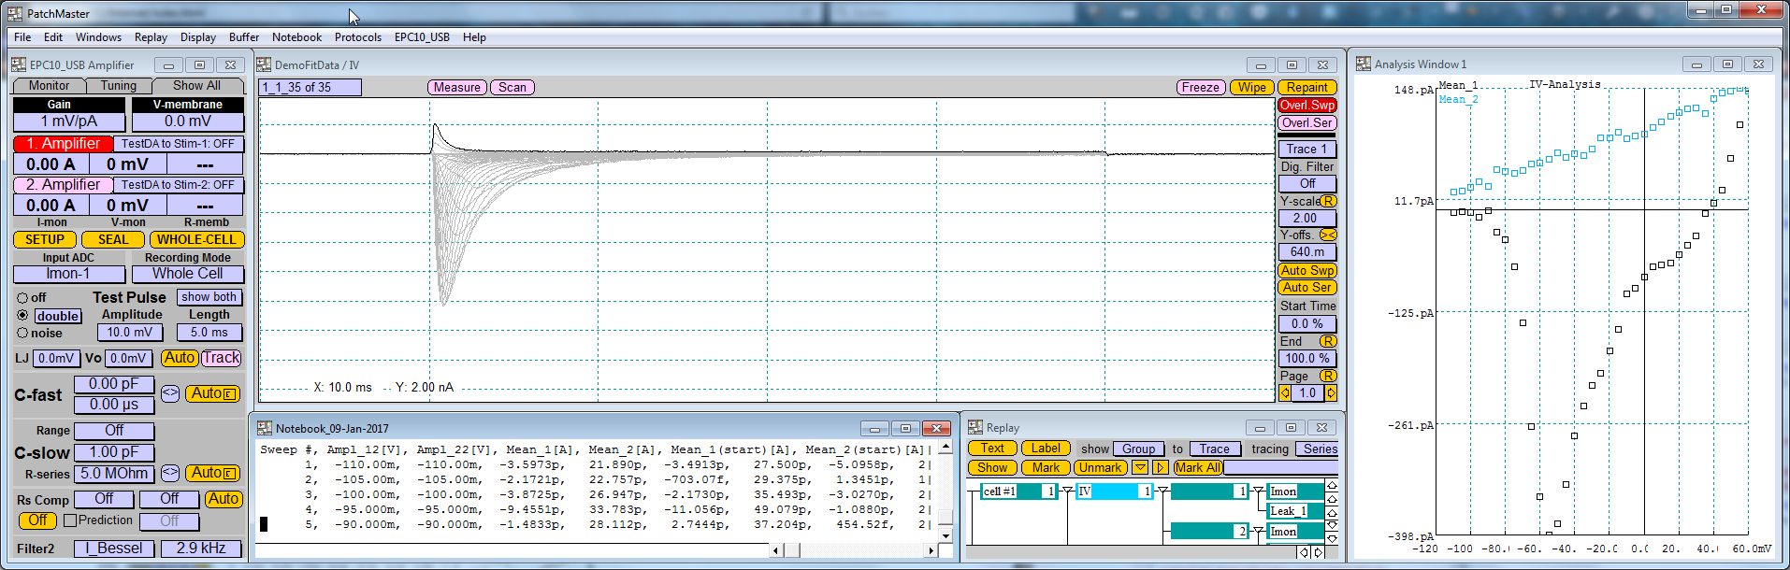This screenshot has height=570, width=1790.
Task: Click the Gain 1 mV/pA field
Action: point(69,121)
